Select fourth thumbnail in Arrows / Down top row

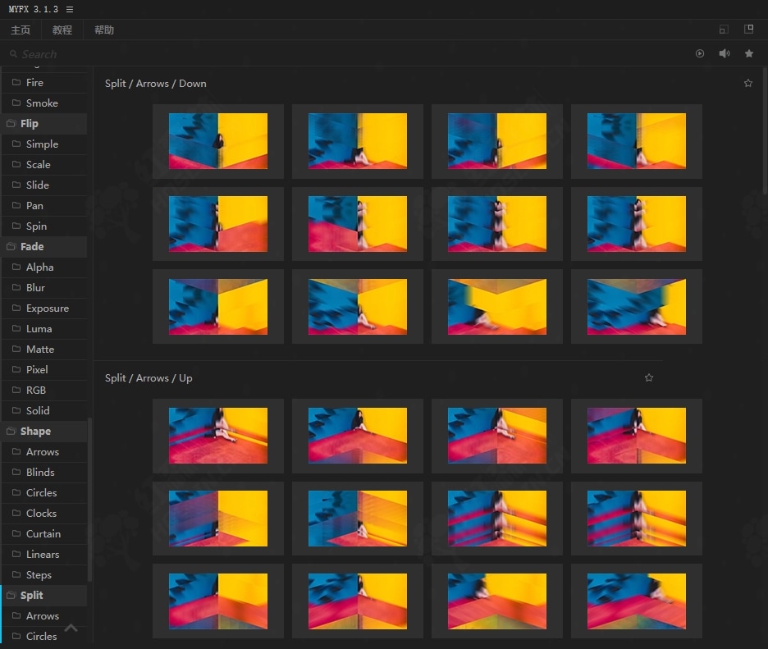(636, 141)
